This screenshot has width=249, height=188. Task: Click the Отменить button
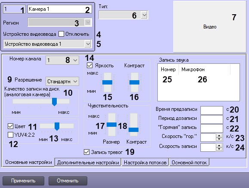tap(68, 181)
